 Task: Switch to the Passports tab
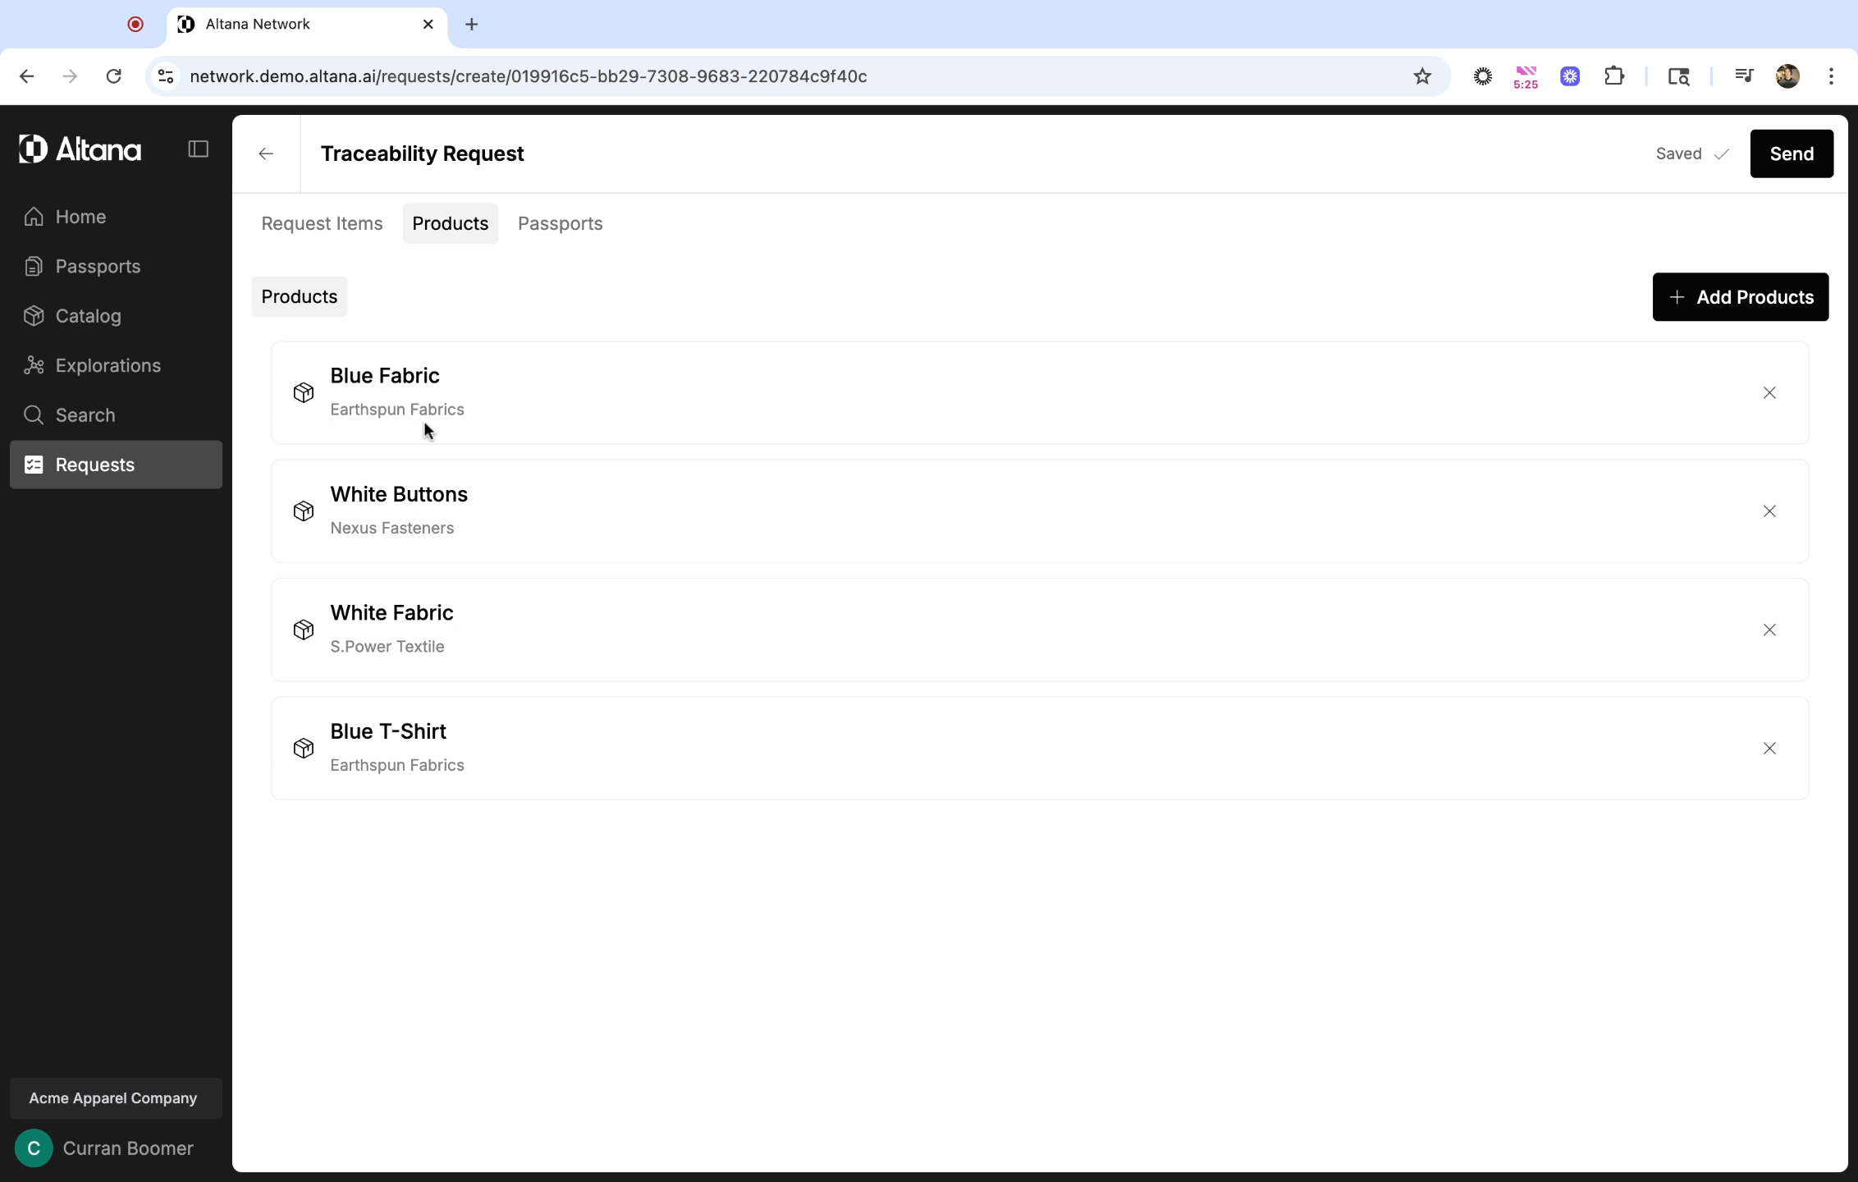tap(560, 223)
